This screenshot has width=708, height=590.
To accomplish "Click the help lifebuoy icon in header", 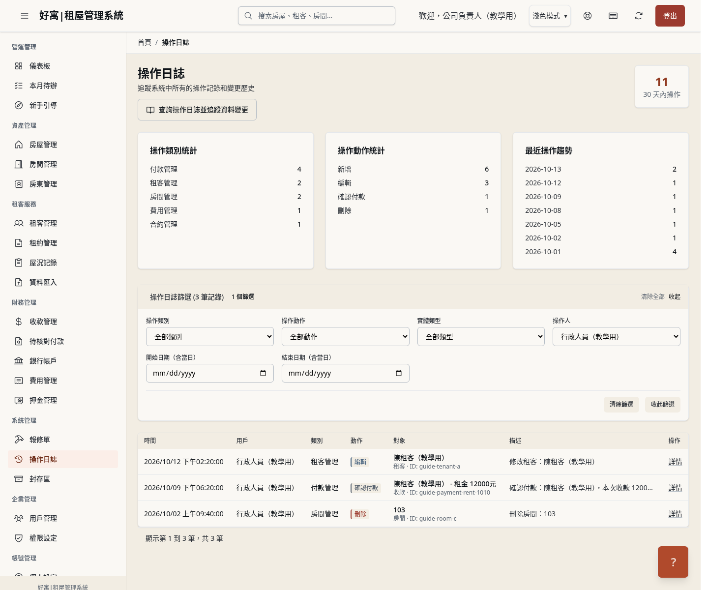I will coord(588,16).
